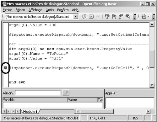Click the title bar application icon
Image resolution: width=157 pixels, height=122 pixels.
(x=4, y=4)
